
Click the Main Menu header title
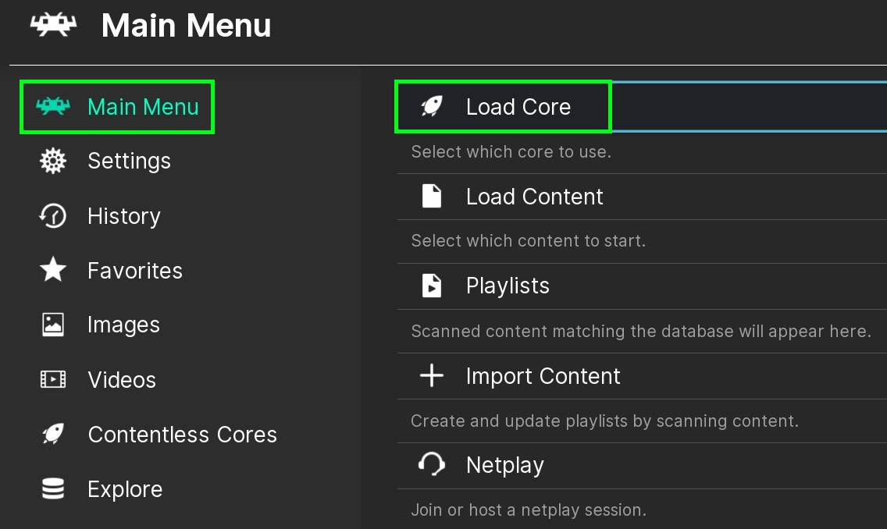click(186, 26)
